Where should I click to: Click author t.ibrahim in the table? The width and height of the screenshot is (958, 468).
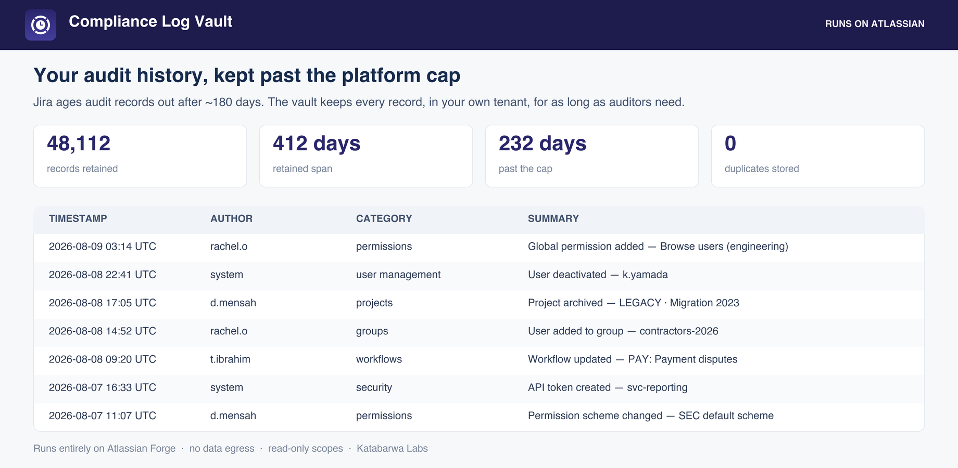click(230, 359)
